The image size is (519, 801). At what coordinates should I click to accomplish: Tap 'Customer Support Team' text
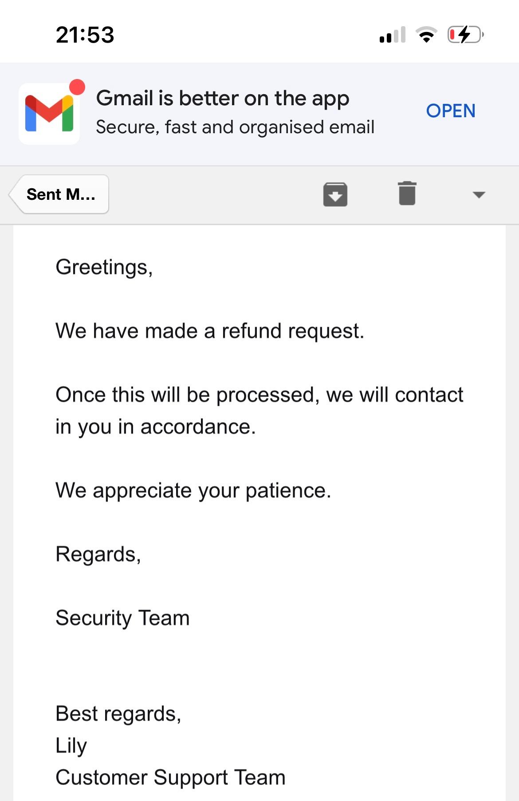tap(170, 778)
